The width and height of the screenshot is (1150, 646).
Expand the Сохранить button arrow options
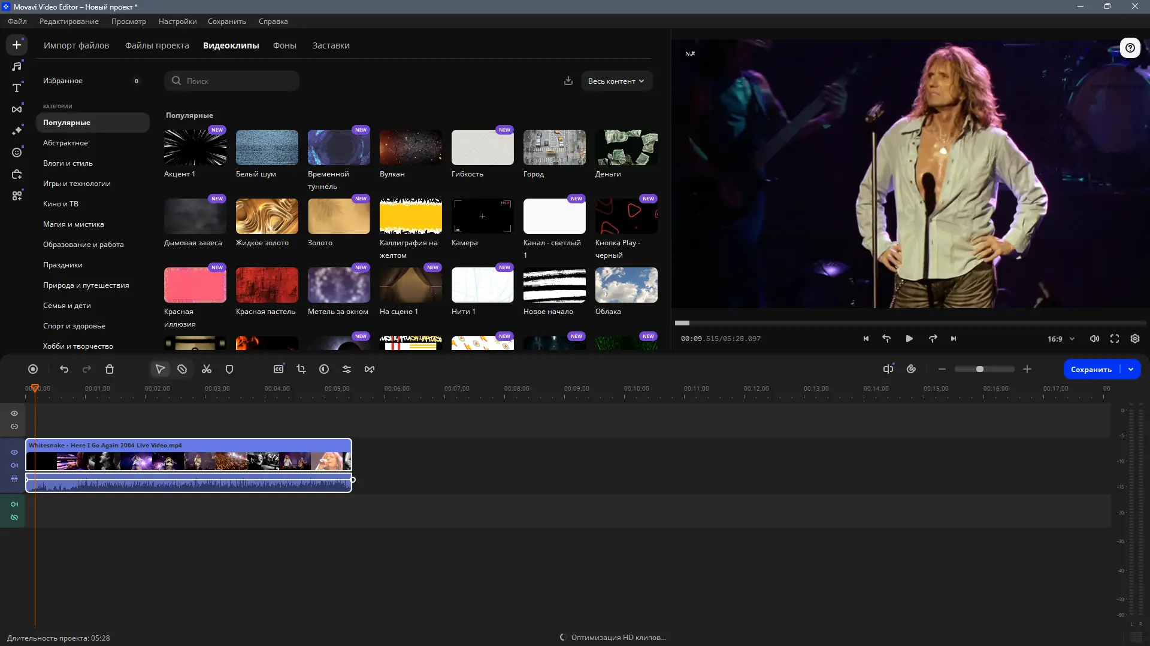pos(1131,370)
